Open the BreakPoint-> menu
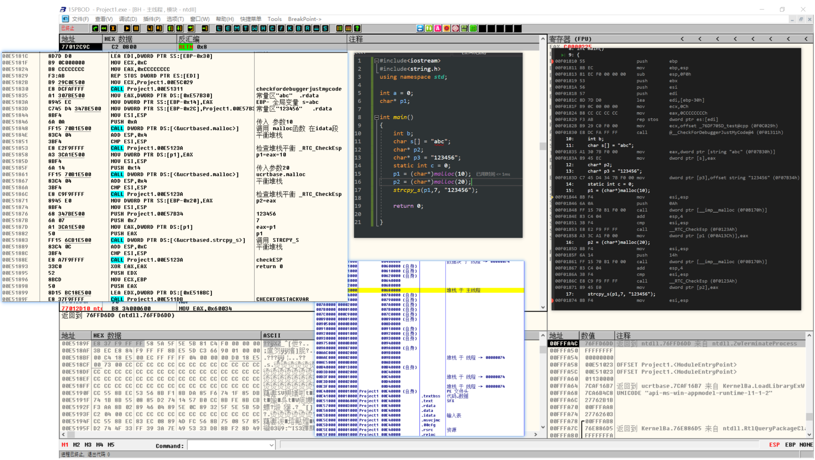The height and width of the screenshot is (460, 815). pos(305,19)
